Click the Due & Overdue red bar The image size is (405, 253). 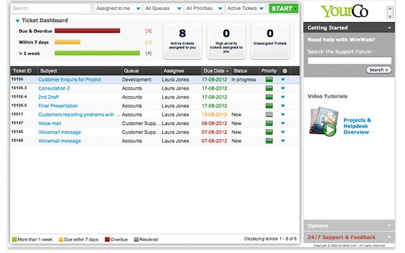tap(87, 30)
